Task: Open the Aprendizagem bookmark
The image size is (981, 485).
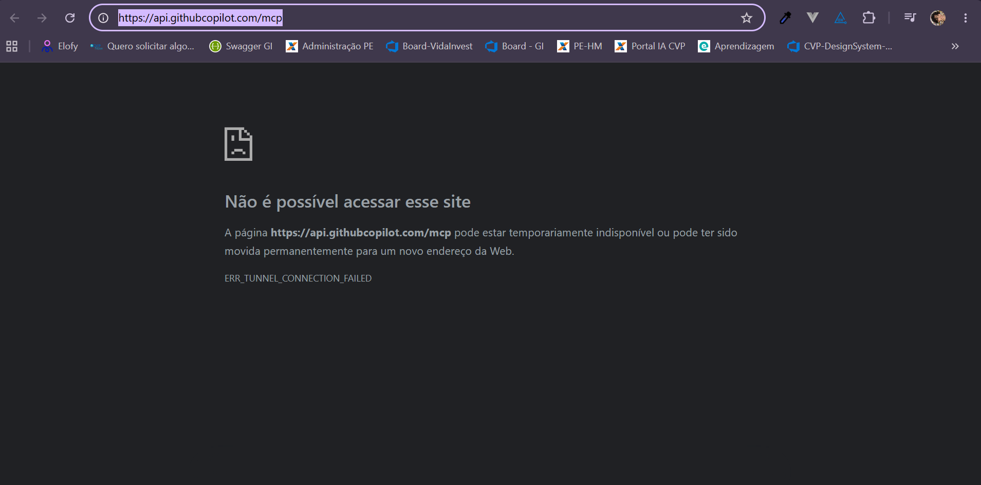Action: 736,46
